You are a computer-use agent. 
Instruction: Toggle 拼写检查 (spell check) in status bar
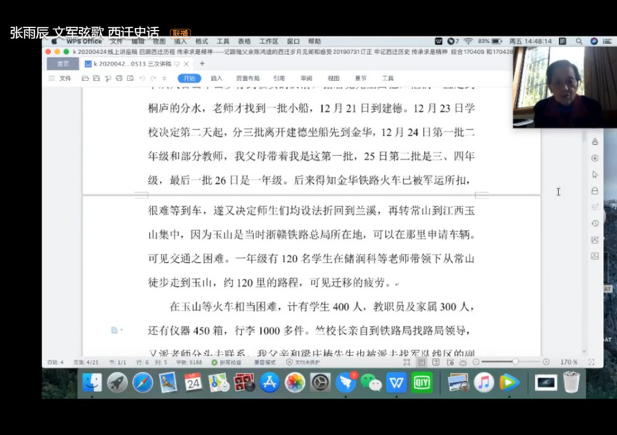click(231, 362)
